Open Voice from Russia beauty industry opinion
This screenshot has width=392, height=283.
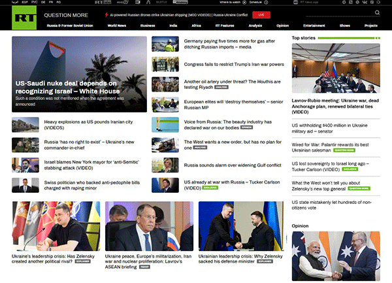point(228,125)
